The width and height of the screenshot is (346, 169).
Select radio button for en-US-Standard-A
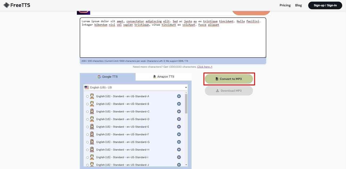click(x=87, y=96)
